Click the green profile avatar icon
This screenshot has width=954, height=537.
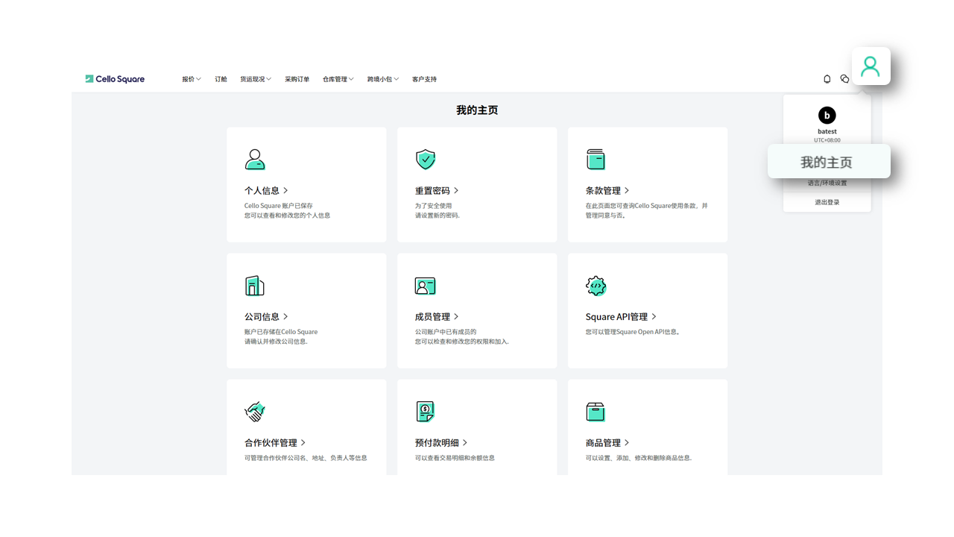tap(871, 66)
